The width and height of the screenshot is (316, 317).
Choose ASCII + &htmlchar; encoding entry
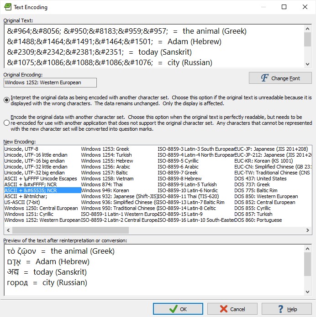(x=26, y=196)
